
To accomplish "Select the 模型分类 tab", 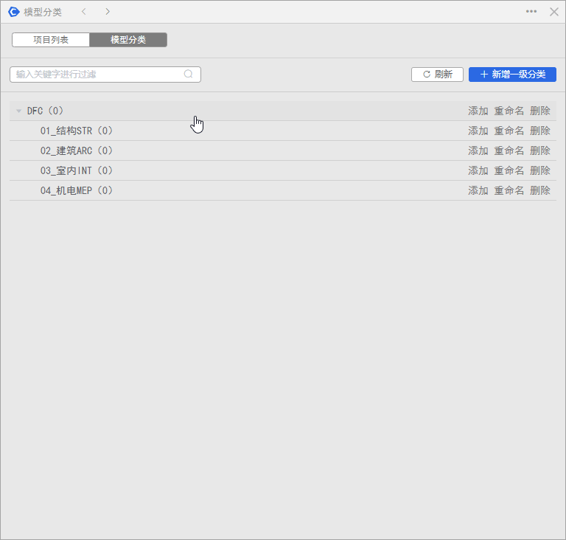I will pos(128,40).
